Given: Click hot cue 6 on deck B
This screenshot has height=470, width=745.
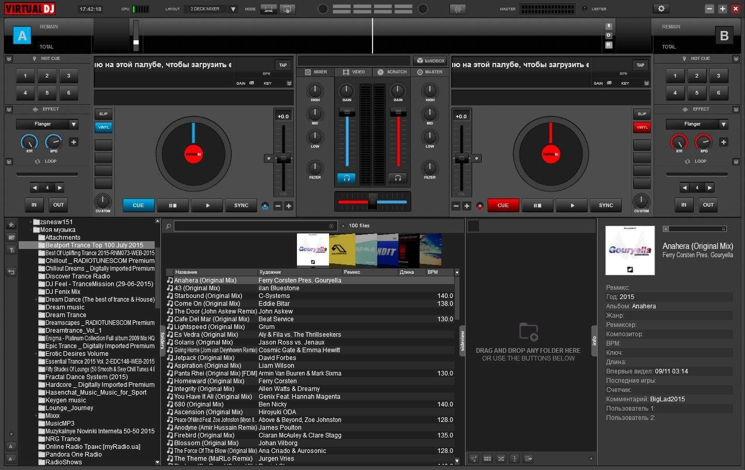Looking at the screenshot, I should point(718,93).
